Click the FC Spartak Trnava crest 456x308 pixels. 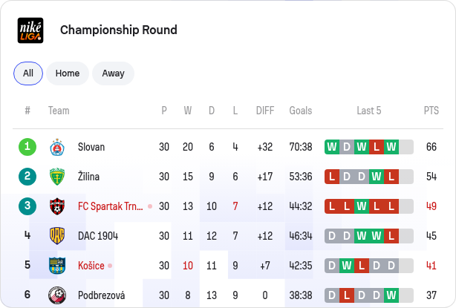coord(57,206)
